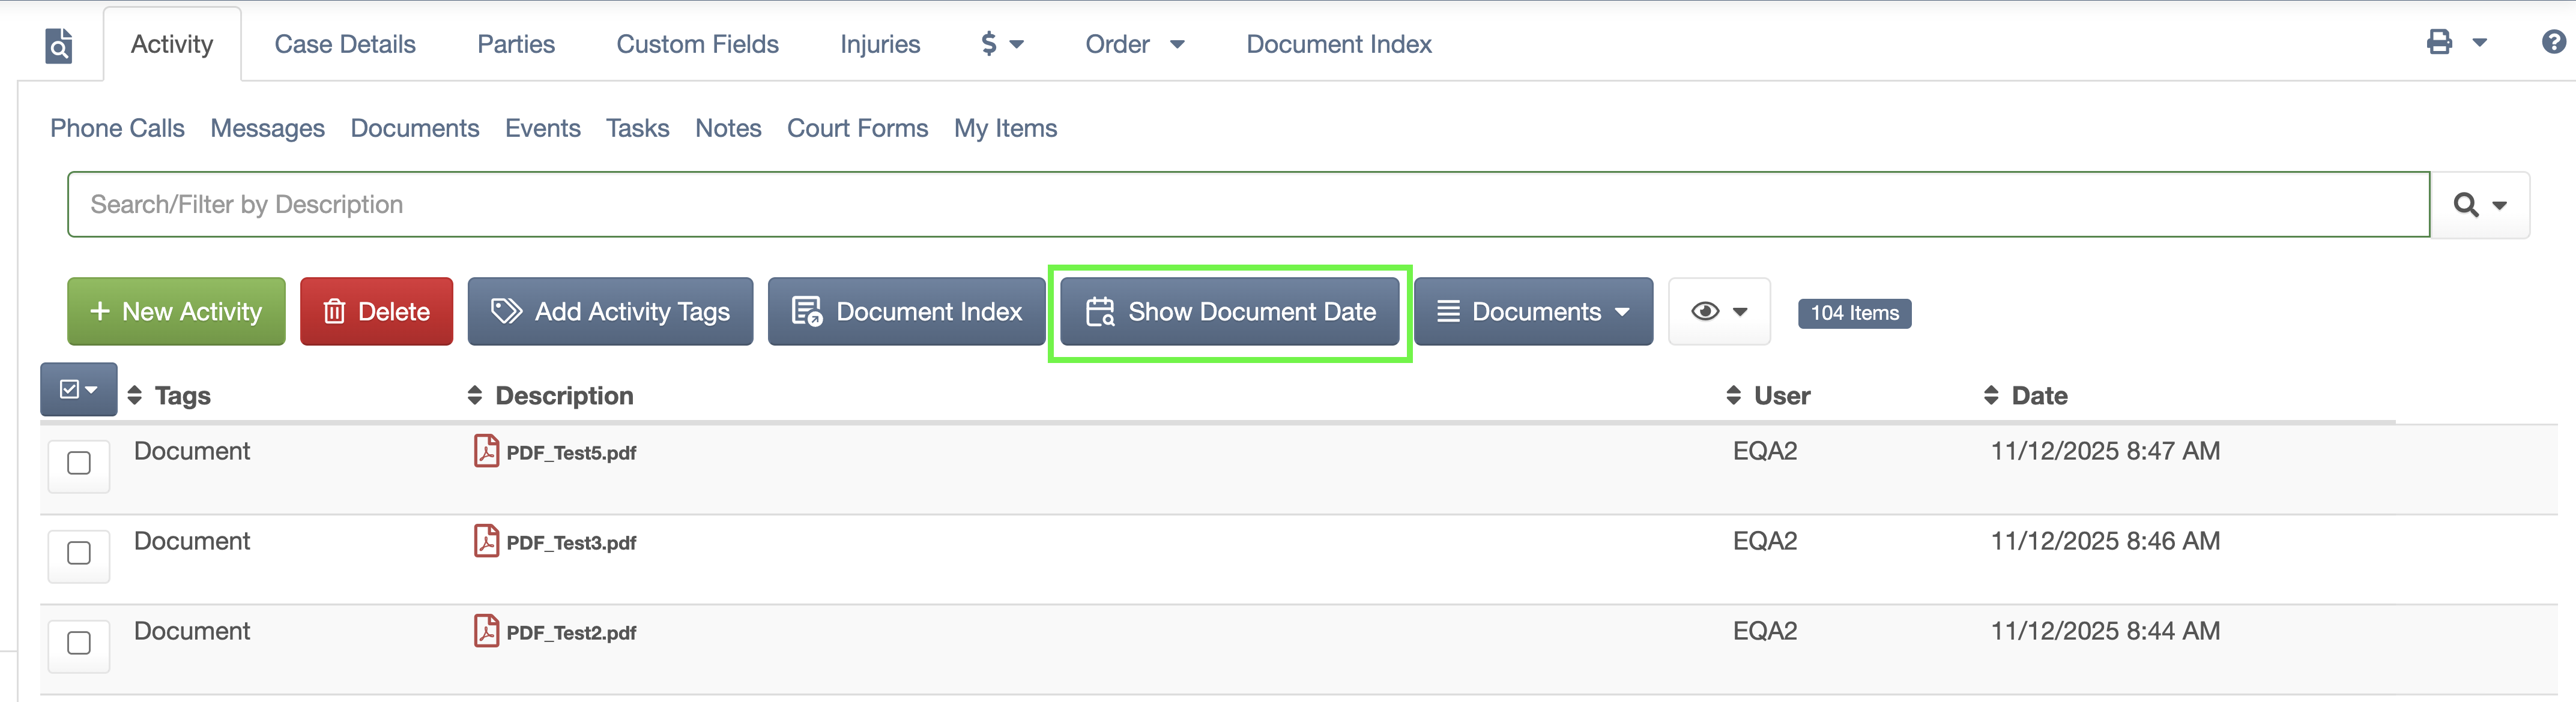Open PDF_Test2.pdf file icon
This screenshot has height=702, width=2576.
486,630
